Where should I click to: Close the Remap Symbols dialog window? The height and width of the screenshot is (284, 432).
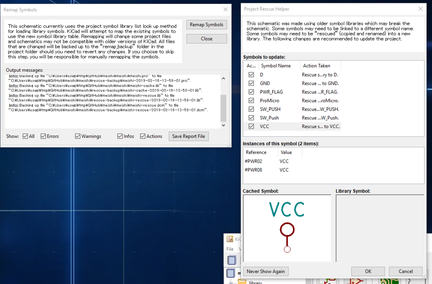coord(225,10)
